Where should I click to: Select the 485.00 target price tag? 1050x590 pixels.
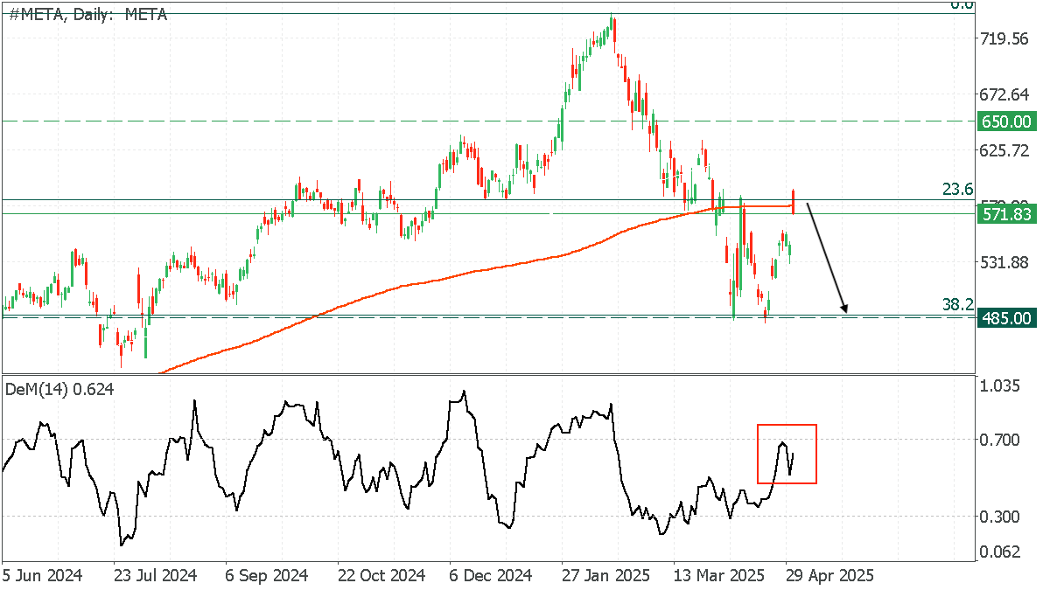click(x=1006, y=318)
